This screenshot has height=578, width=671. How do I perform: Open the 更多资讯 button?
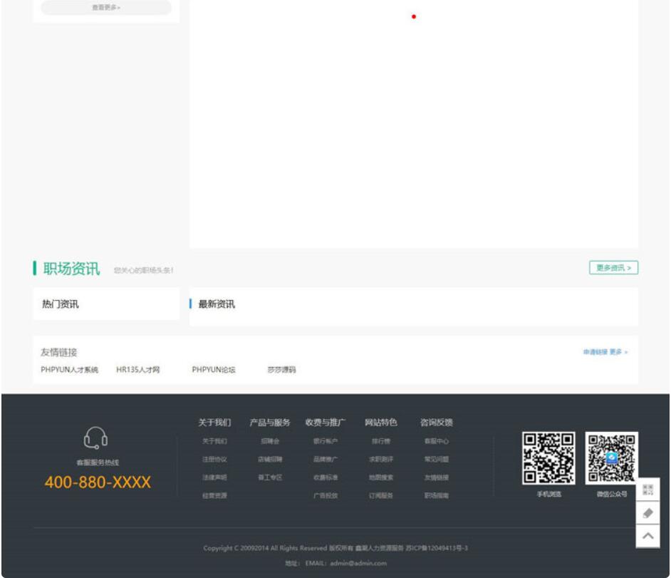(x=613, y=268)
